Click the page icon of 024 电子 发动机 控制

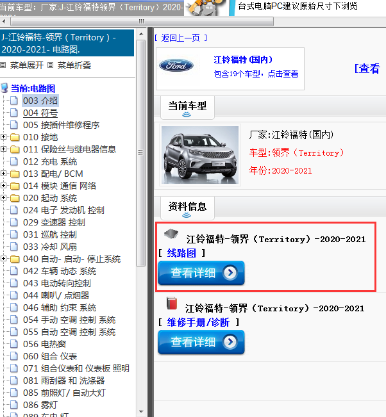pyautogui.click(x=14, y=210)
